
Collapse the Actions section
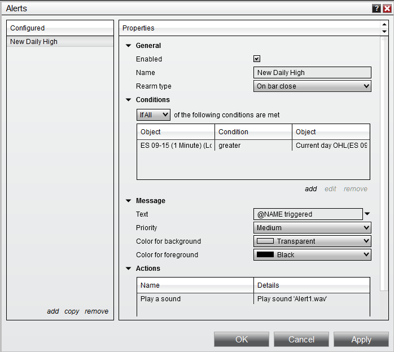128,269
